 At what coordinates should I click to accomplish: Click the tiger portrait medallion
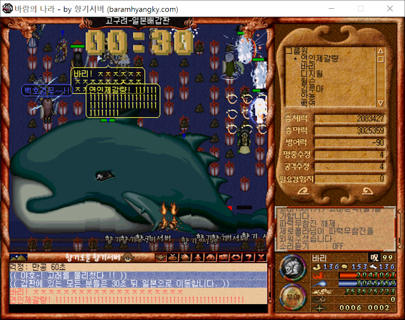[292, 268]
